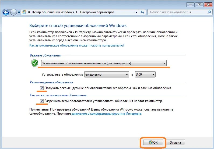Viewport: 214px width, 149px height.
Task: Click the heading Выберите способ установки обновлений Windows
Action: tap(78, 26)
